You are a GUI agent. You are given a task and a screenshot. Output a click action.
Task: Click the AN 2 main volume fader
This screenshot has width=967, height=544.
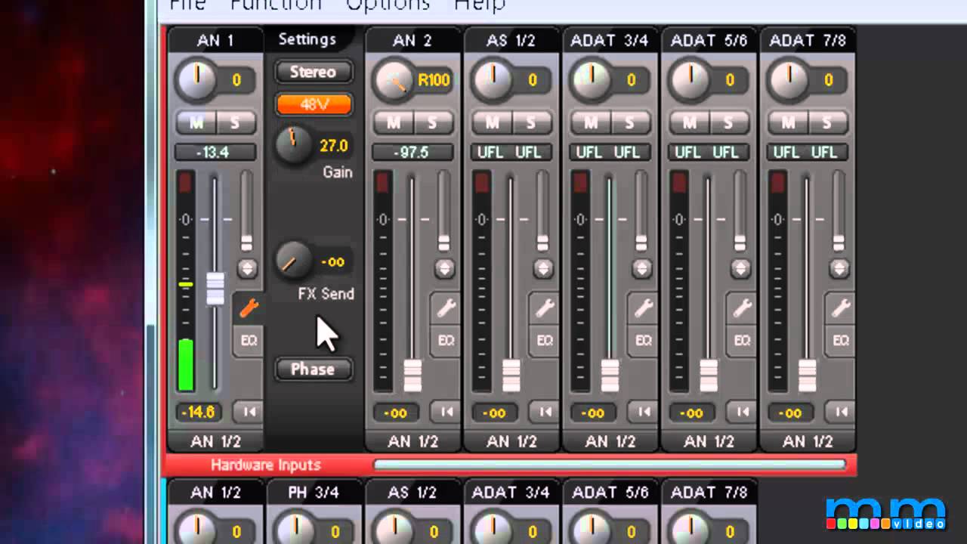pos(412,375)
